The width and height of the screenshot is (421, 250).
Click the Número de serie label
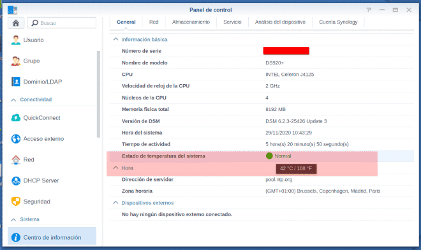coord(142,51)
